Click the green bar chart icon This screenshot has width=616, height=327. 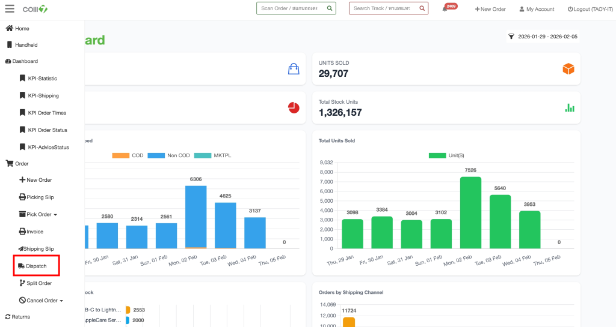point(569,108)
